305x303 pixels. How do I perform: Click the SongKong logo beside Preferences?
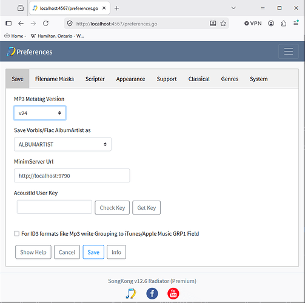click(11, 52)
